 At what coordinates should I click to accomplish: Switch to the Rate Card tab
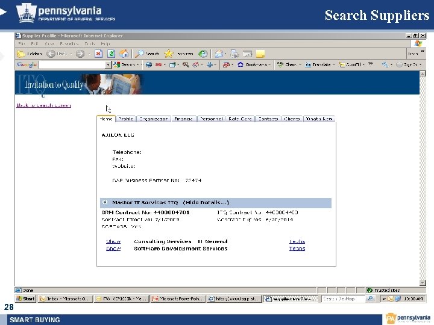(240, 119)
